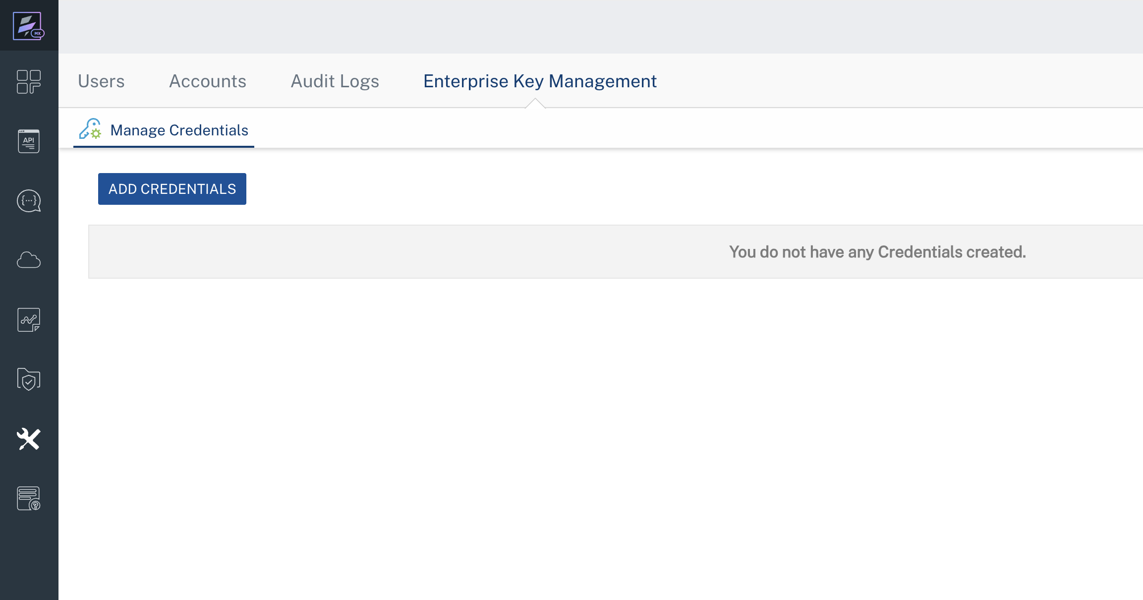Click the tab pointer under Enterprise Key Management
The height and width of the screenshot is (600, 1143).
535,104
